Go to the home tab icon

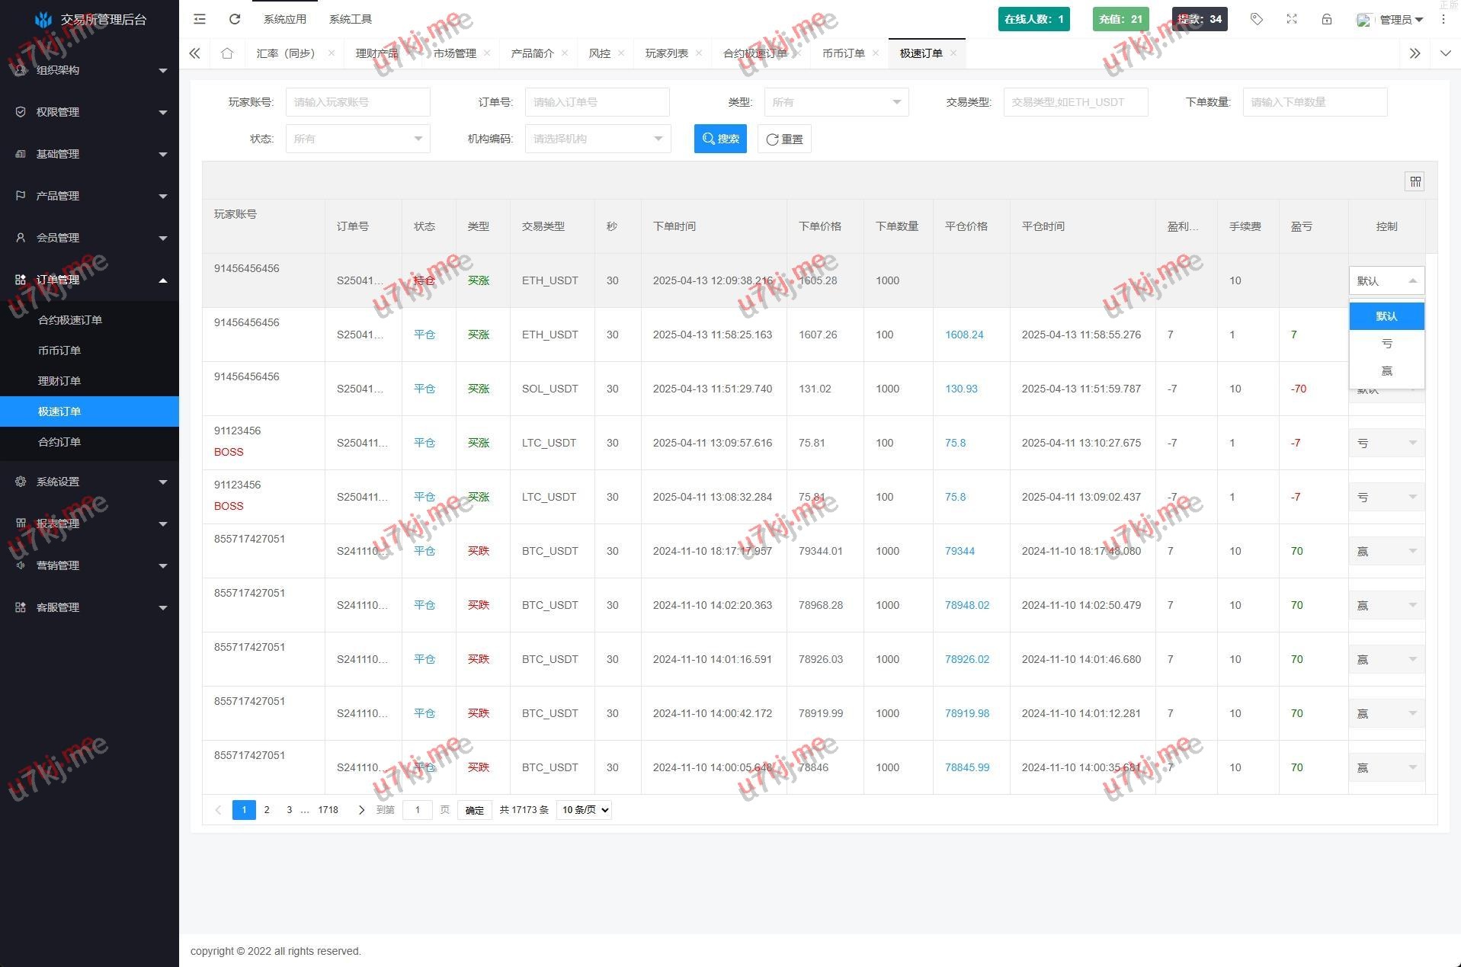click(227, 53)
